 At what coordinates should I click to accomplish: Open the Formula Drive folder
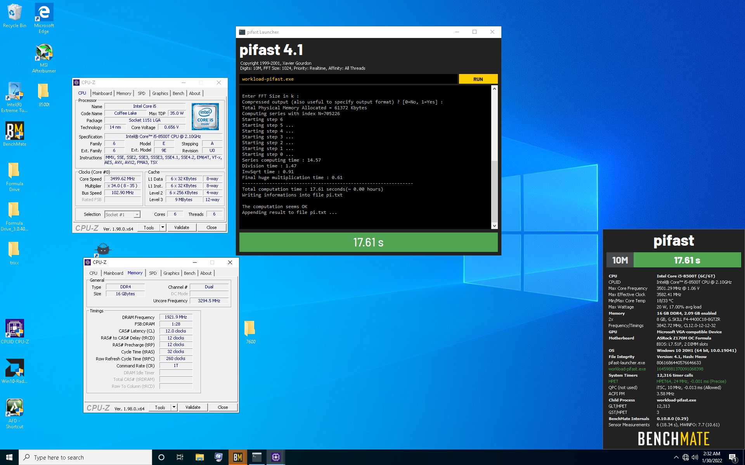pyautogui.click(x=14, y=177)
